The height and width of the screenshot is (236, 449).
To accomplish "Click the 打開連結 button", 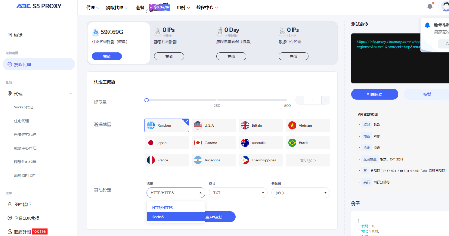I will [374, 94].
